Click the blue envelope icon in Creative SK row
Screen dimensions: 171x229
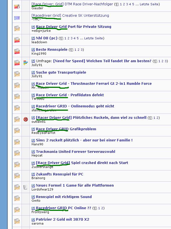tap(17, 18)
